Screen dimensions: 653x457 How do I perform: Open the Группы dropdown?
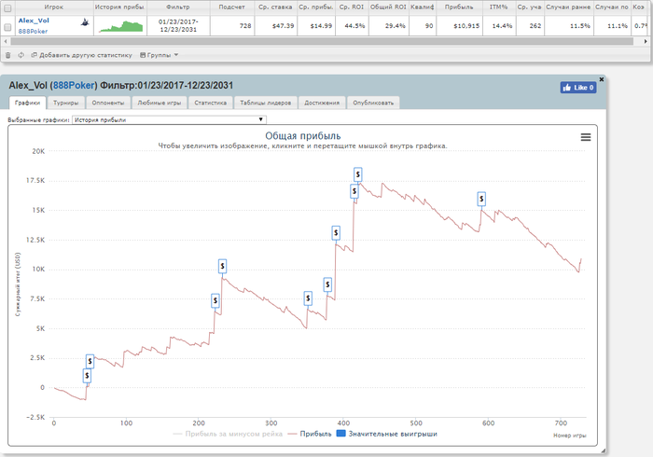click(160, 55)
